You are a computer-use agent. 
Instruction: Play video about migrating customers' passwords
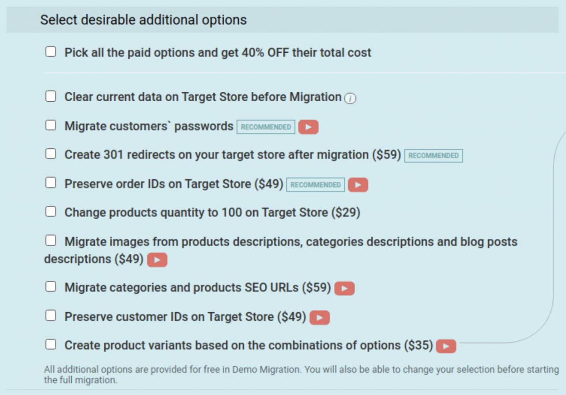(x=308, y=127)
